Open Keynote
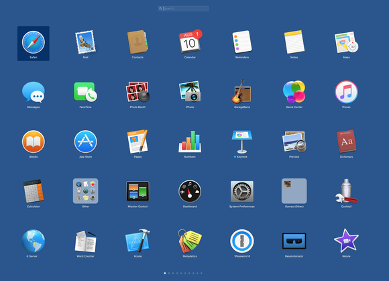The height and width of the screenshot is (281, 389). coord(242,142)
